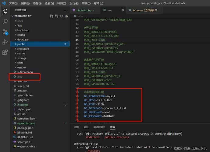Close the .env editor tab
The image size is (210, 152).
click(123, 10)
